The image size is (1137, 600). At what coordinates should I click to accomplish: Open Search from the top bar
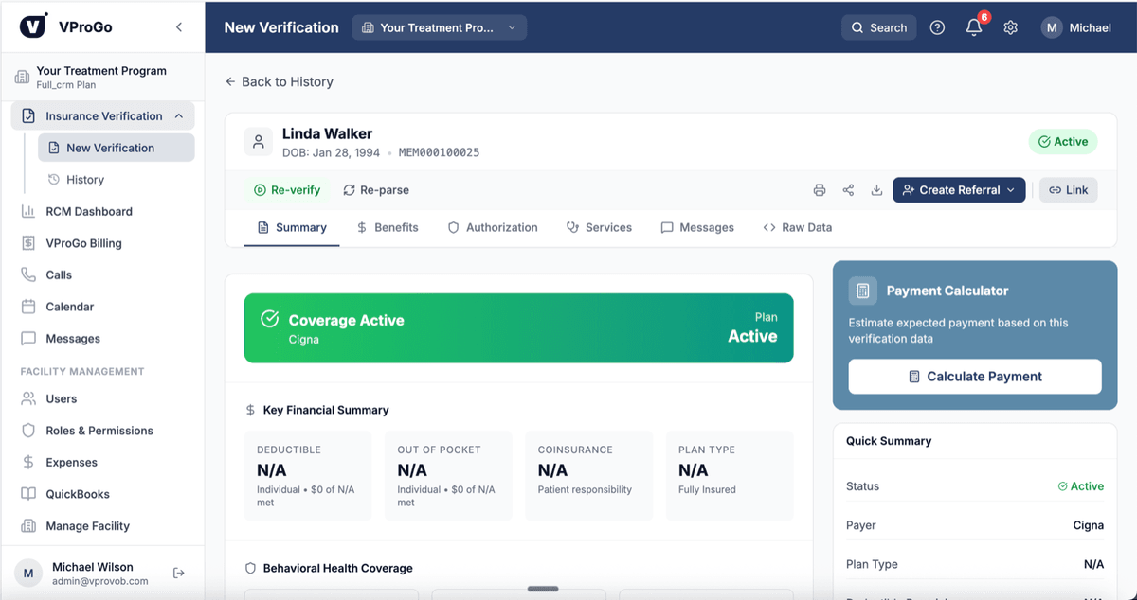(x=878, y=27)
